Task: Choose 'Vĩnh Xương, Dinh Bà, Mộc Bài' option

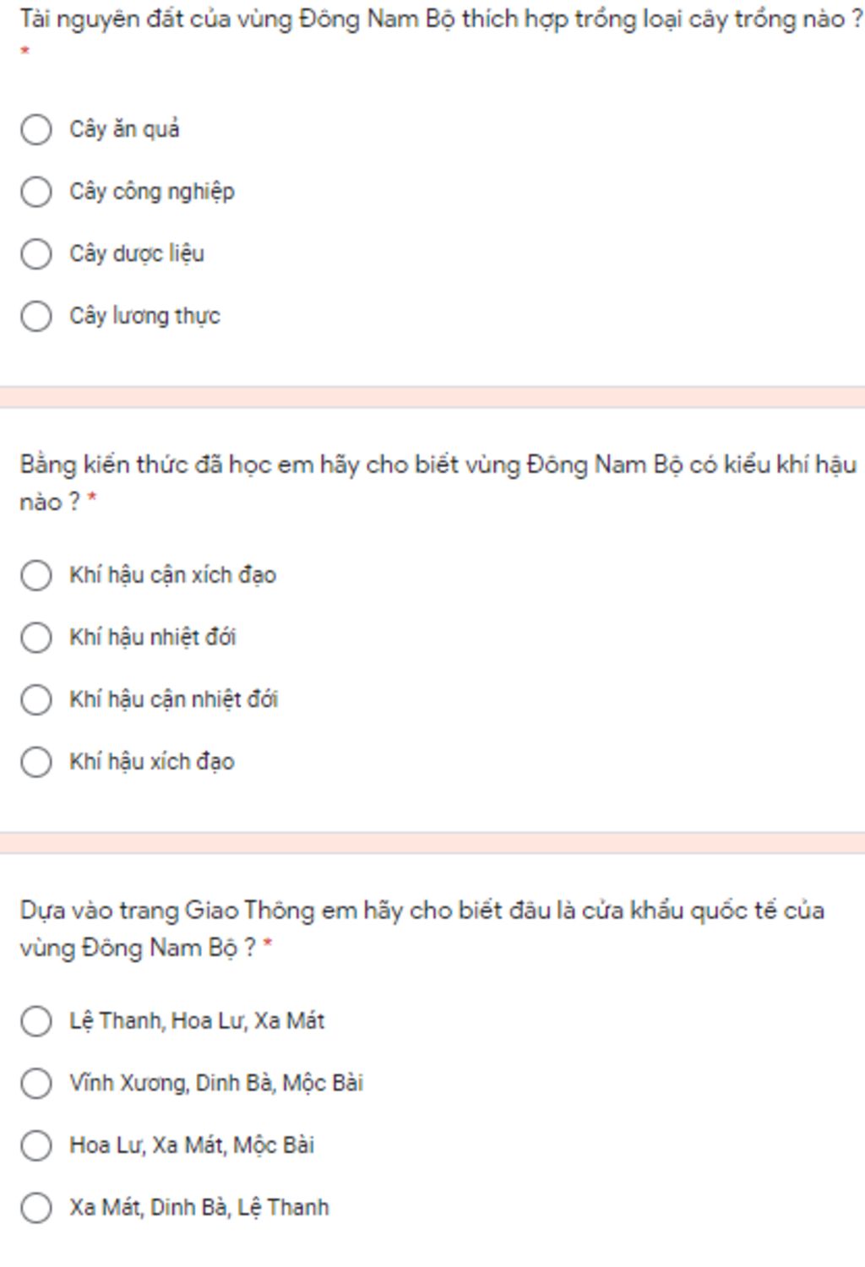Action: tap(36, 1083)
